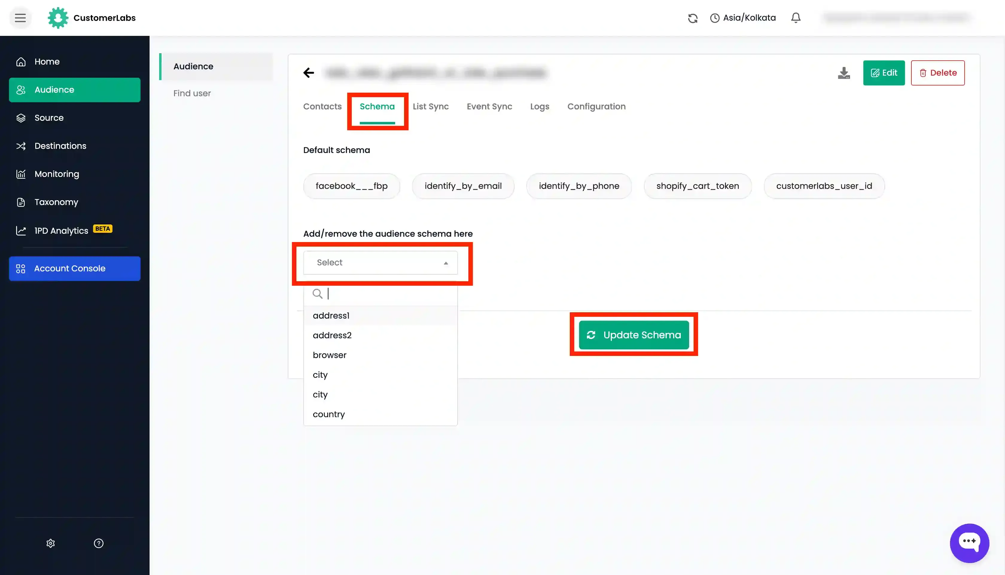
Task: Click the back arrow next to audience name
Action: point(309,73)
